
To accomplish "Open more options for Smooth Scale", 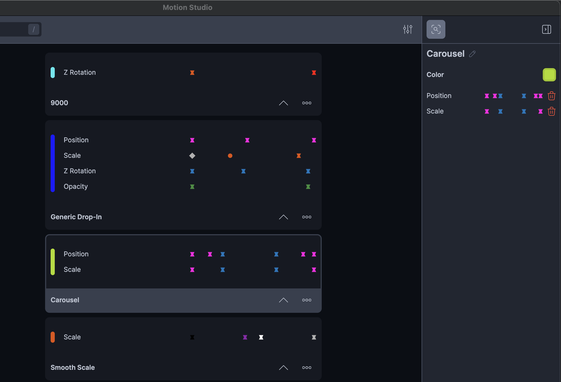I will (x=307, y=368).
